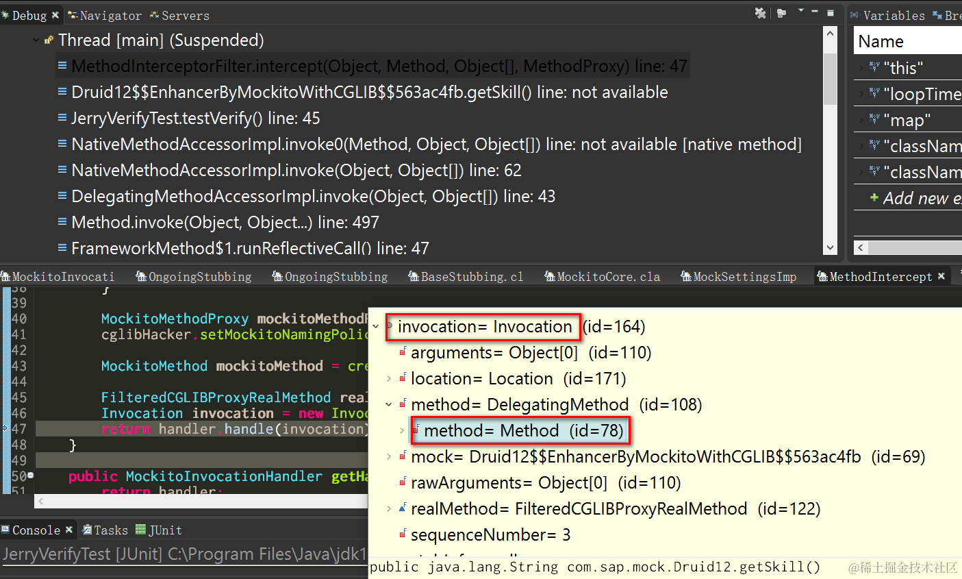962x579 pixels.
Task: Select rawArguments= Object[0] field
Action: coord(546,483)
